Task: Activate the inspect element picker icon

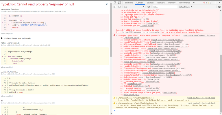Action: (x=115, y=3)
